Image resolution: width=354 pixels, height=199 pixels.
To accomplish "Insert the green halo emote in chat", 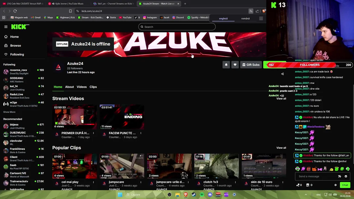I will (x=337, y=169).
